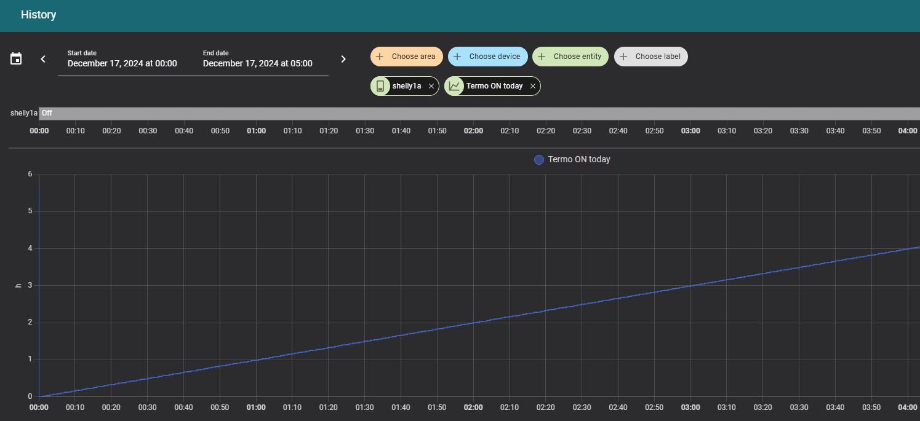Remove the shelly1a device filter
920x421 pixels.
click(x=431, y=86)
